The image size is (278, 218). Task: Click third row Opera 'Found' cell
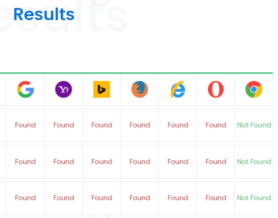point(216,198)
